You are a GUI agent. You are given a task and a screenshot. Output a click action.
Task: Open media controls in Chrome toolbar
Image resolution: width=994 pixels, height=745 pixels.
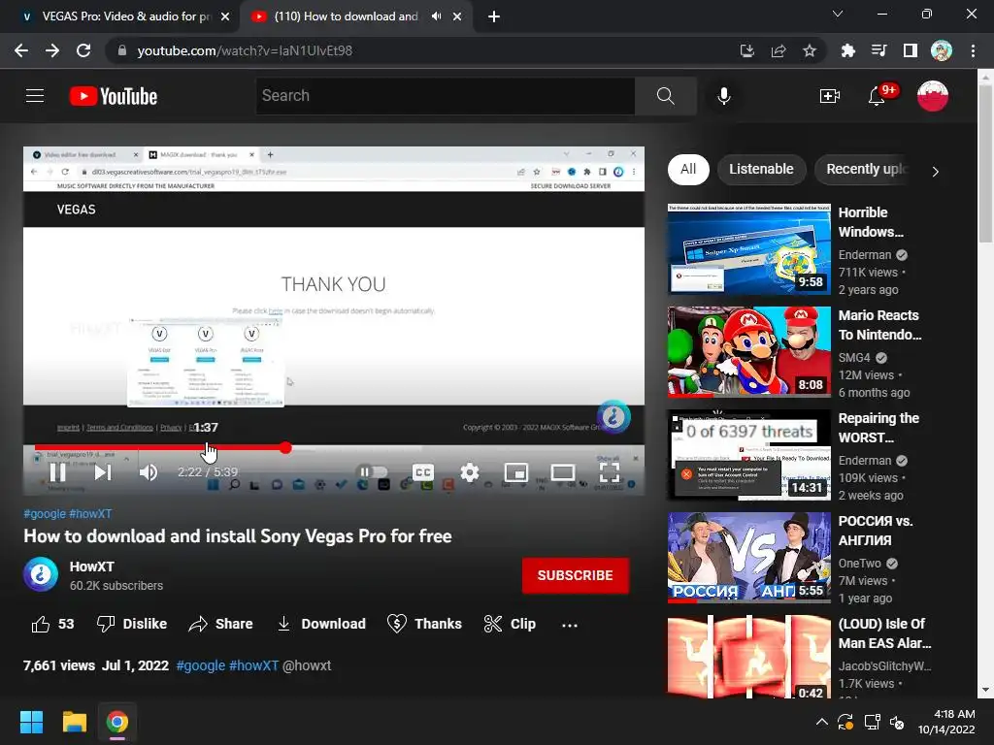[x=878, y=50]
